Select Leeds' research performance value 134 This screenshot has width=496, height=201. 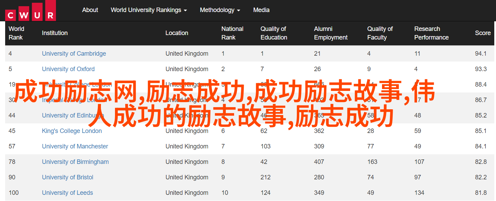pyautogui.click(x=419, y=193)
